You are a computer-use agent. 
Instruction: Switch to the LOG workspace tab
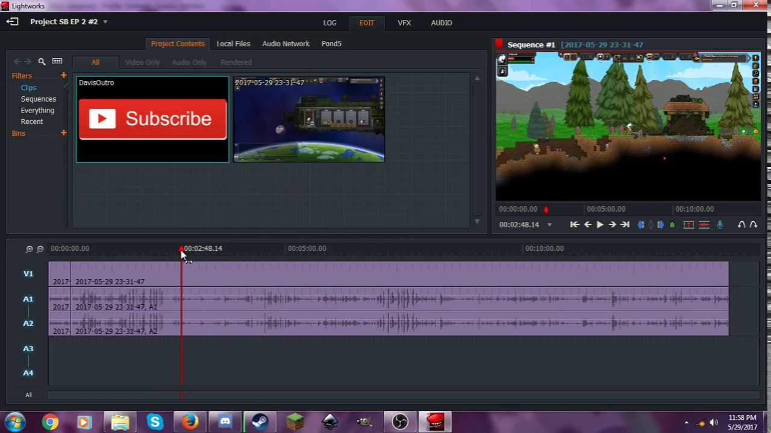click(329, 23)
